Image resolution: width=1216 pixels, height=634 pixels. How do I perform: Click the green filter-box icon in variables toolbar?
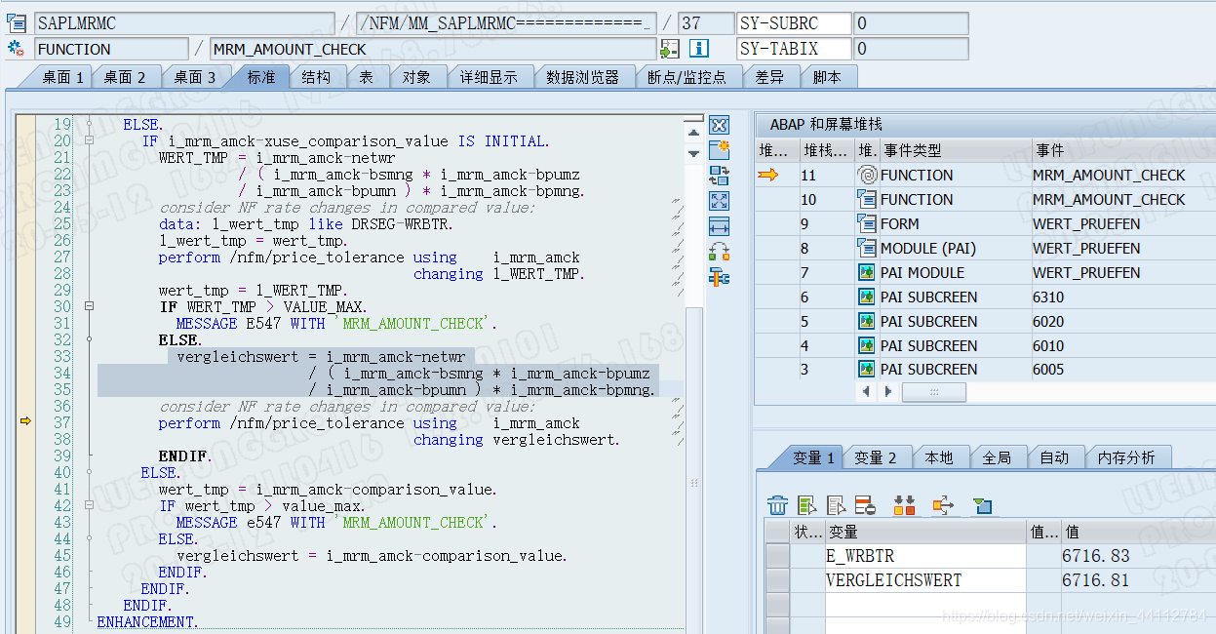point(982,504)
